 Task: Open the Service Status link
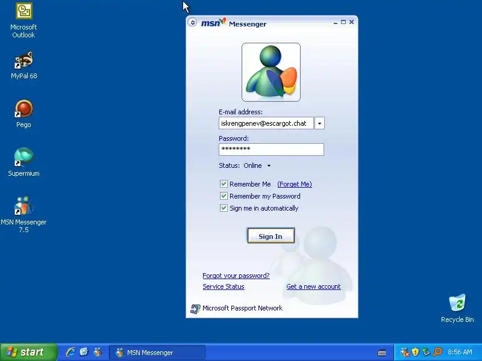[x=224, y=286]
